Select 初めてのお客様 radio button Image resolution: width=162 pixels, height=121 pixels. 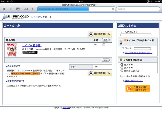tap(121, 60)
